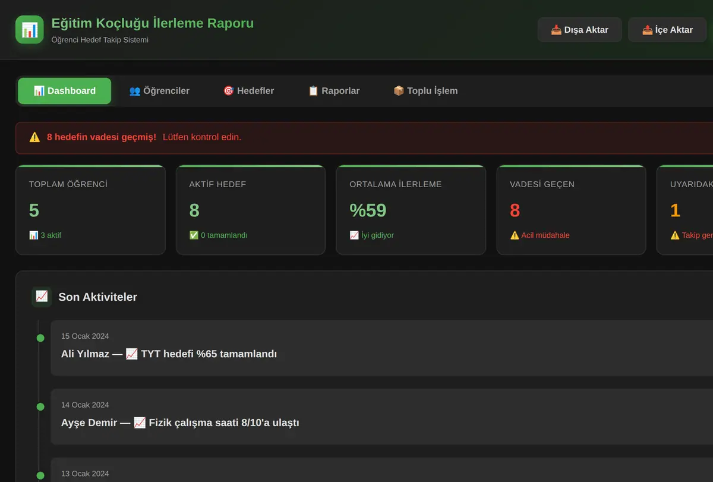Switch to the Öğrenciler tab
The image size is (713, 482).
(159, 91)
